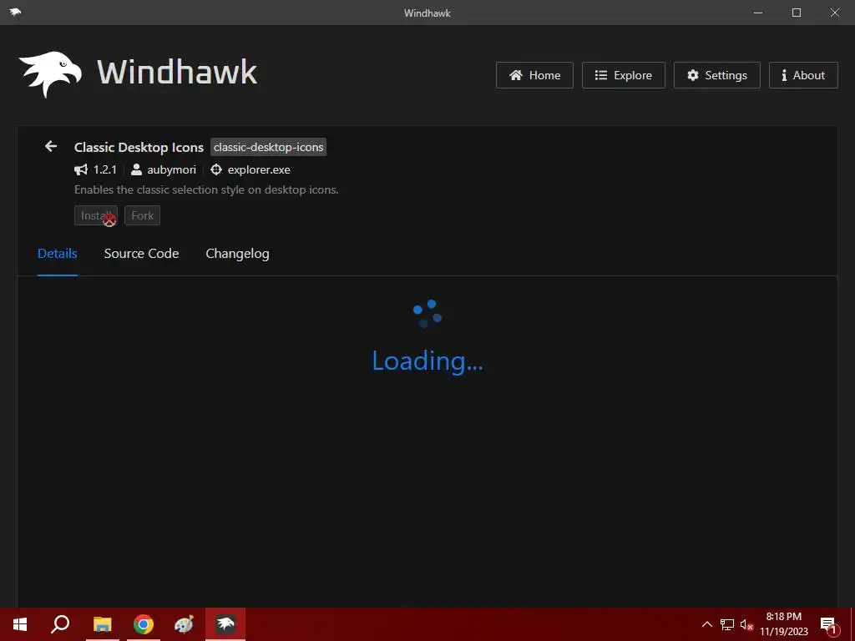Open File Explorer from the taskbar

[x=102, y=624]
